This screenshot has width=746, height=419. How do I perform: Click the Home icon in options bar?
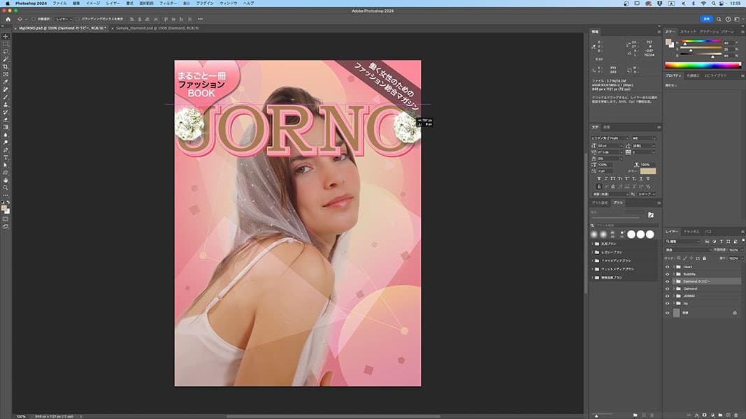coord(7,19)
